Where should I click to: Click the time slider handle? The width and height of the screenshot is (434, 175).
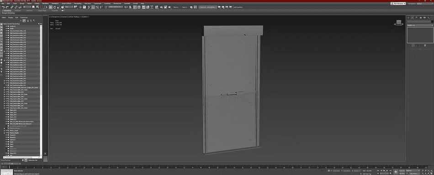coord(11,164)
